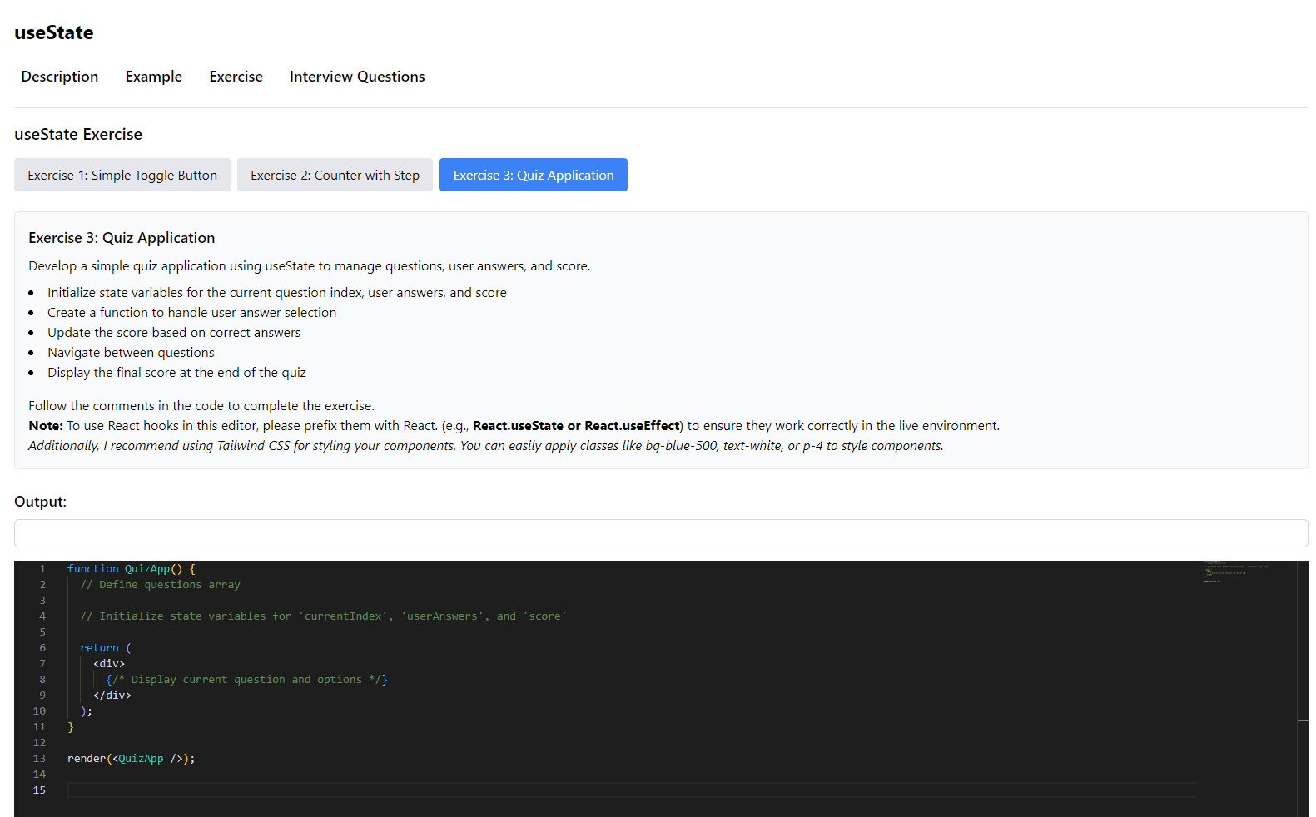The width and height of the screenshot is (1316, 817).
Task: Click the editor vertical scrollbar
Action: (x=1303, y=689)
